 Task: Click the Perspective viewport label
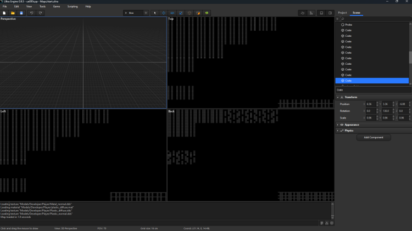click(x=8, y=19)
